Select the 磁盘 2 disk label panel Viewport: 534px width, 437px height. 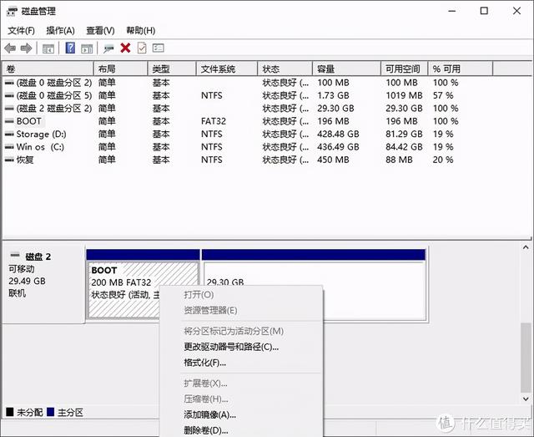tap(43, 284)
